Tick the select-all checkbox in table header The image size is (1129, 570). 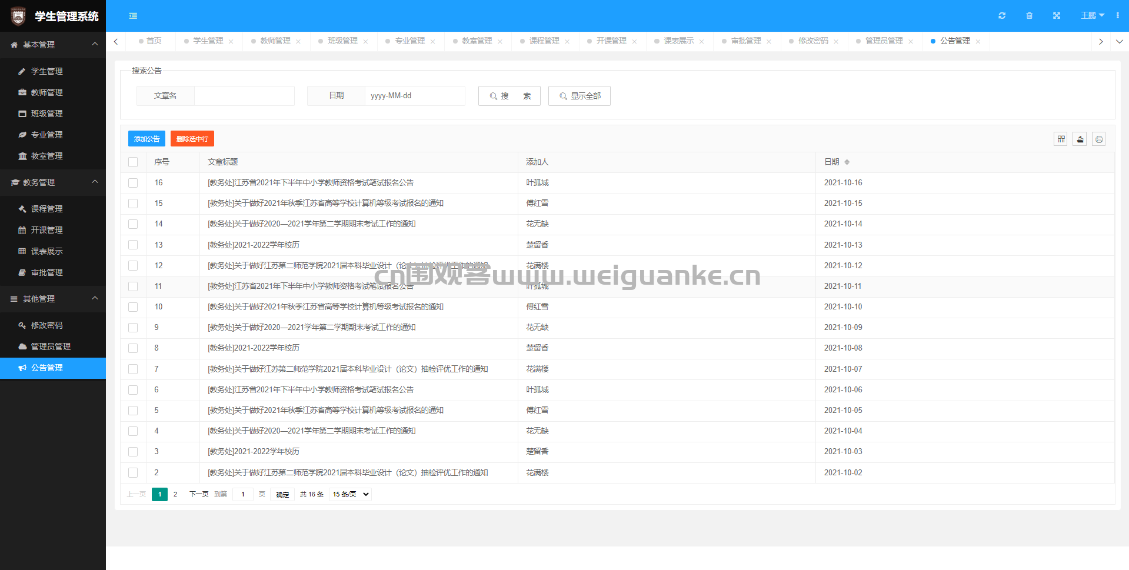tap(133, 162)
